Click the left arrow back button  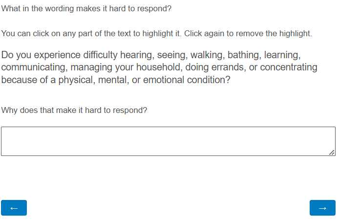pyautogui.click(x=14, y=208)
